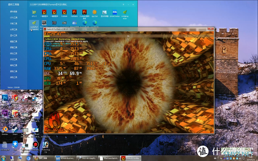The image size is (258, 161).
Task: Open the Premiere (Pr) desktop shortcut
Action: click(5, 113)
